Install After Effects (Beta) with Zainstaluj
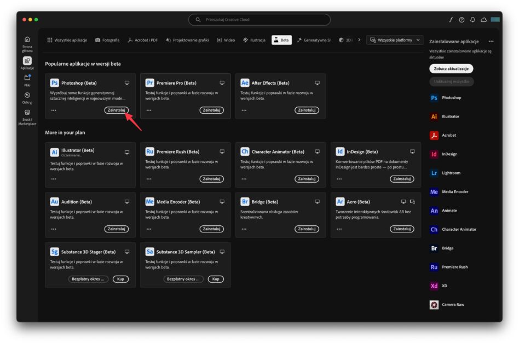Screen dimensions: 519x344 307,110
